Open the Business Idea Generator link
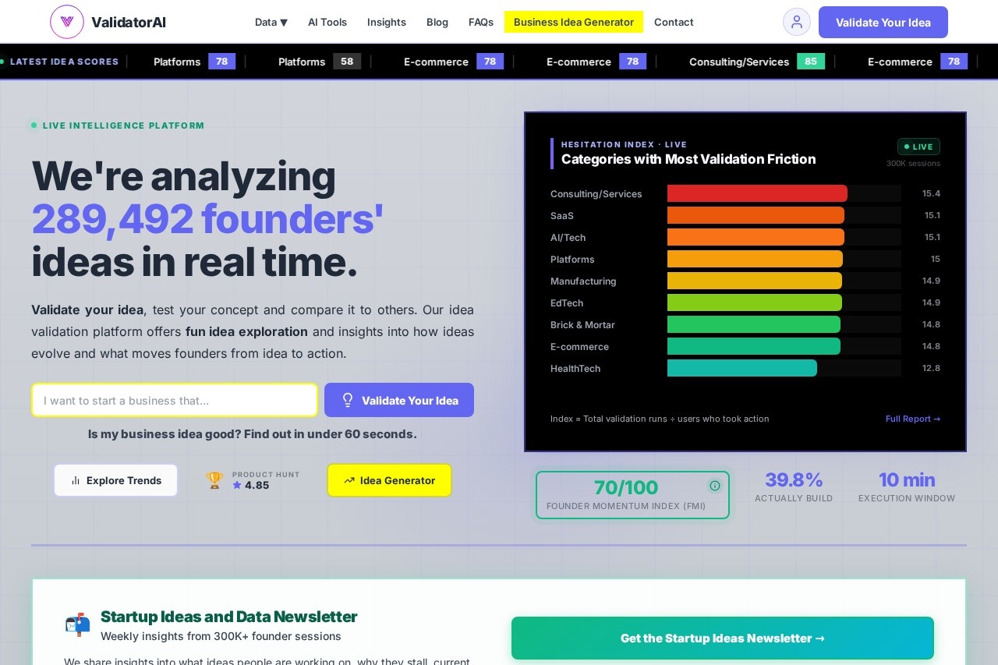Screen dimensions: 998x665 point(574,22)
